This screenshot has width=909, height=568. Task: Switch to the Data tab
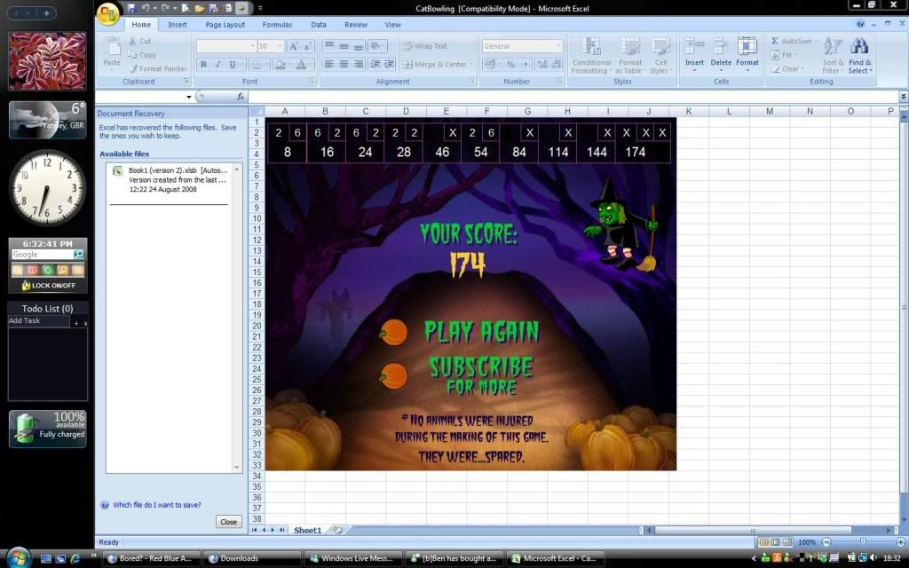(319, 24)
